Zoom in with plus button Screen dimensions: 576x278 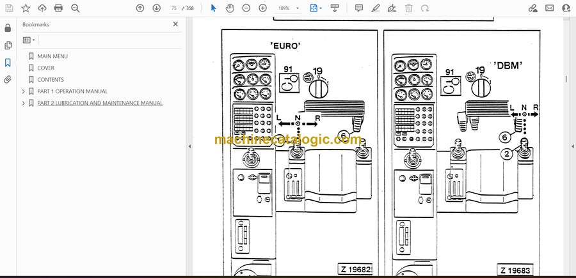(x=262, y=8)
